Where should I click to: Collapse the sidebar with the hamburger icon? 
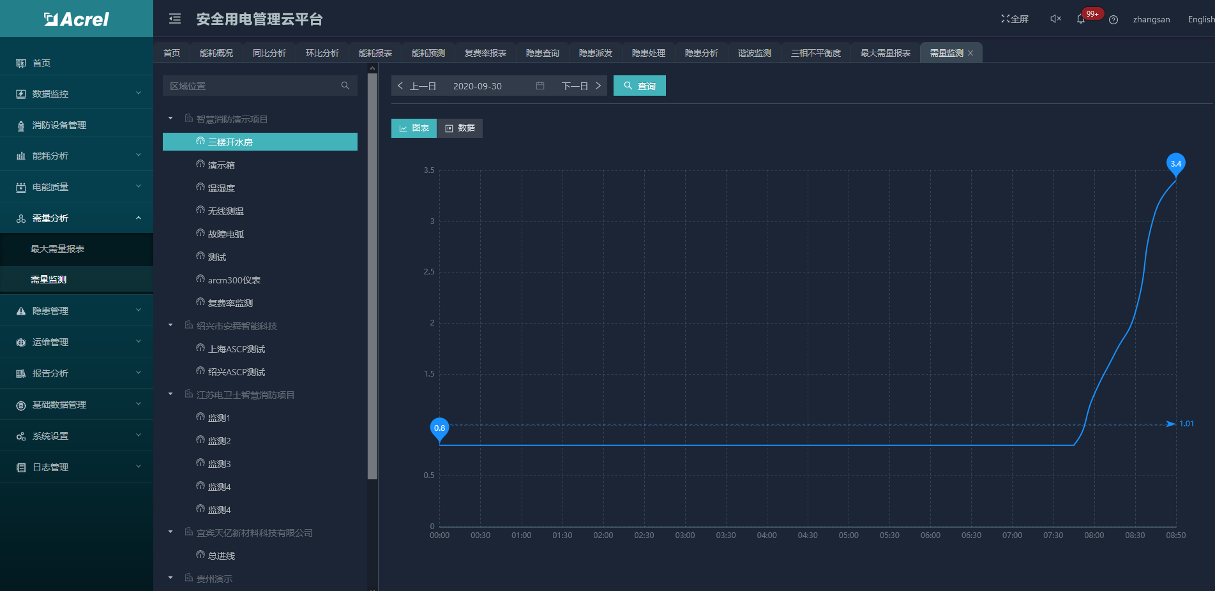click(175, 19)
